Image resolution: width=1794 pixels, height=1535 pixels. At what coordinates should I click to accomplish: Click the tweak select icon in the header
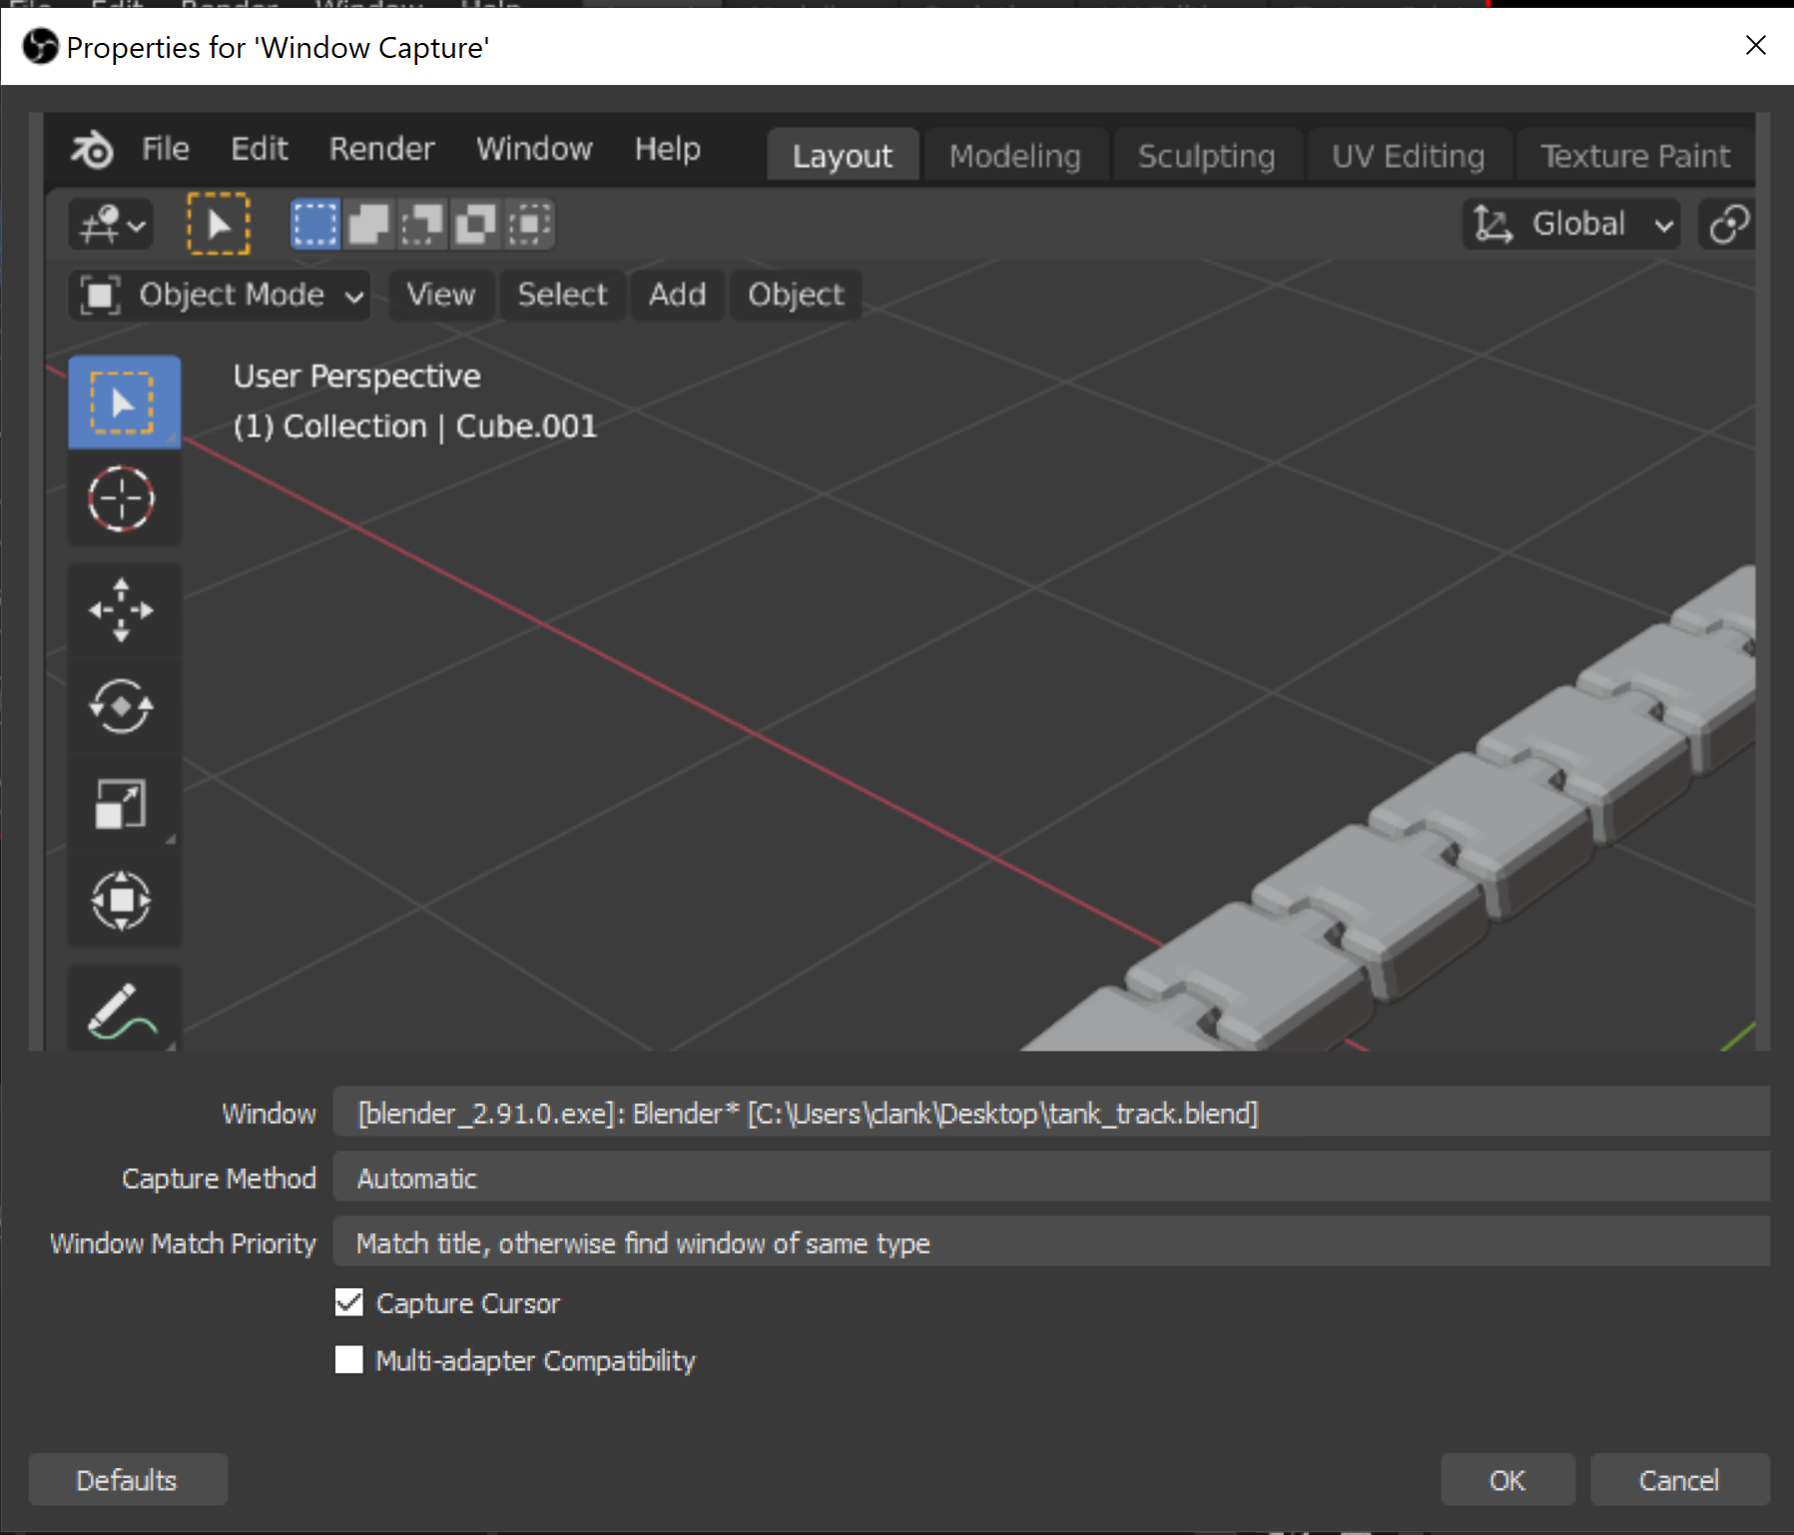pyautogui.click(x=219, y=224)
